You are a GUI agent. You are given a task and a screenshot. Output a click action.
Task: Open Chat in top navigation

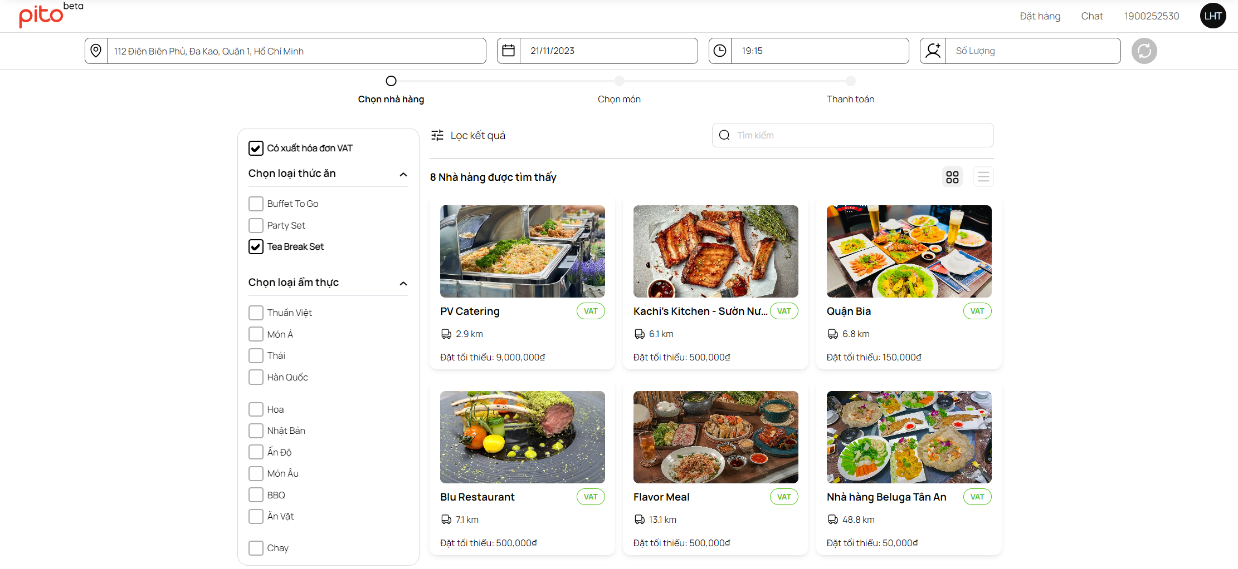[x=1092, y=16]
